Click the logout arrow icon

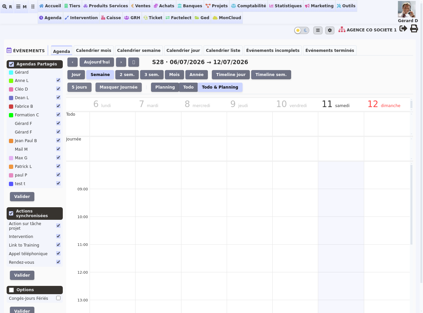click(x=403, y=29)
